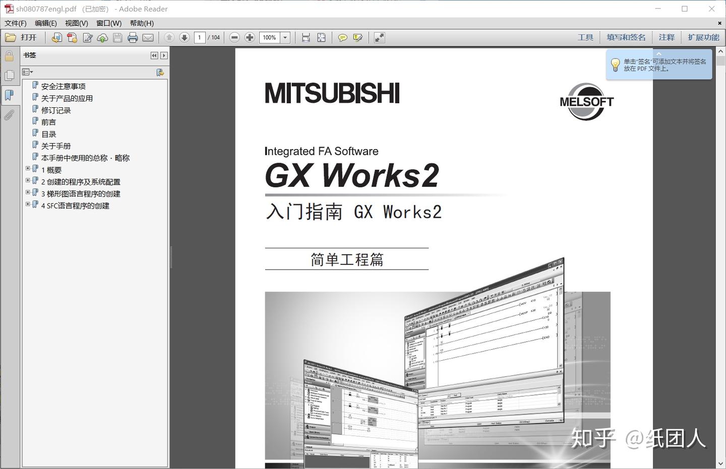The height and width of the screenshot is (469, 726).
Task: Open the print dialog
Action: coord(132,37)
